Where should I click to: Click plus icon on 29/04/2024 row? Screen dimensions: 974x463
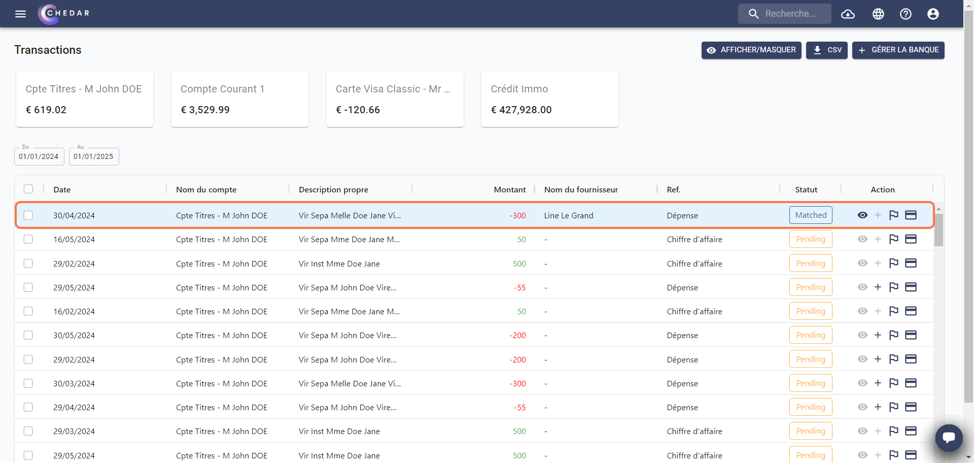coord(878,407)
